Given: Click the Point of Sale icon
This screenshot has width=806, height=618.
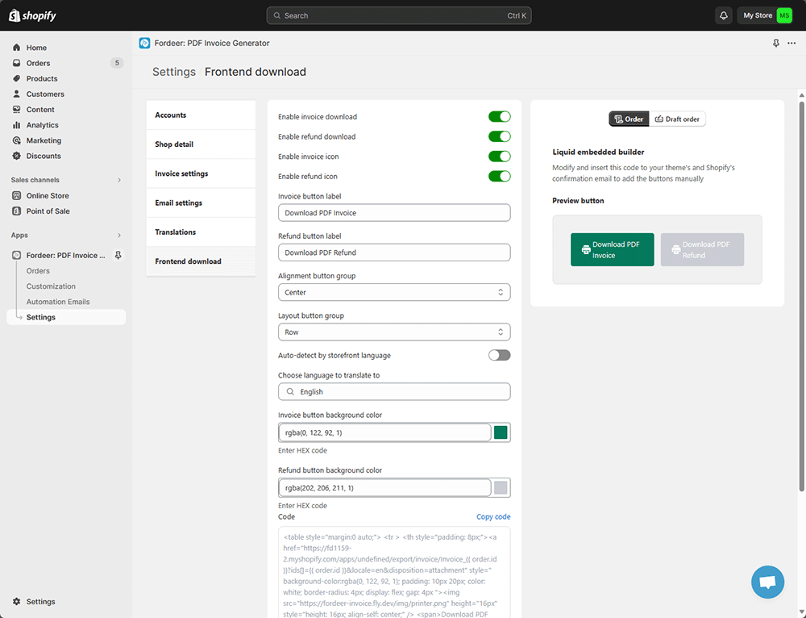Looking at the screenshot, I should tap(16, 211).
